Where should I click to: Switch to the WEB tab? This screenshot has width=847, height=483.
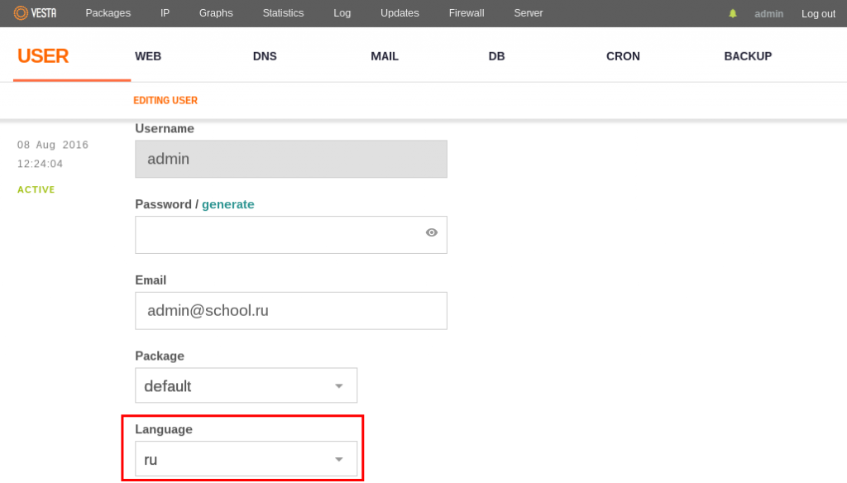(148, 56)
